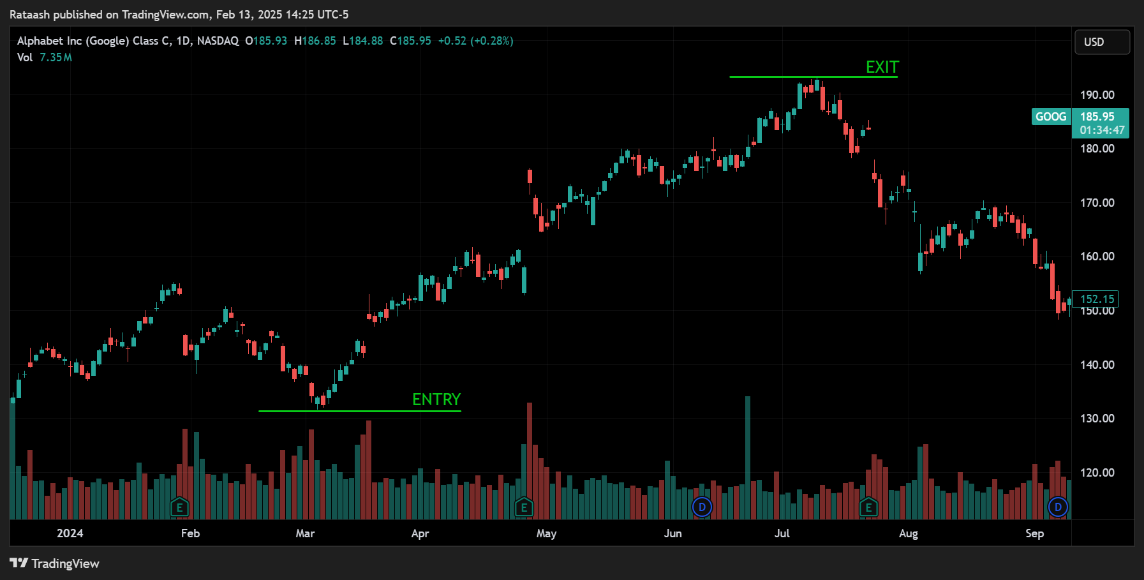Select the green horizontal line under EXIT

tap(813, 77)
